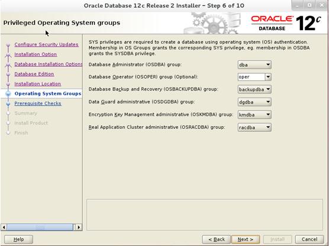The width and height of the screenshot is (329, 246).
Task: Jump to Database Installation Options step
Action: (49, 64)
